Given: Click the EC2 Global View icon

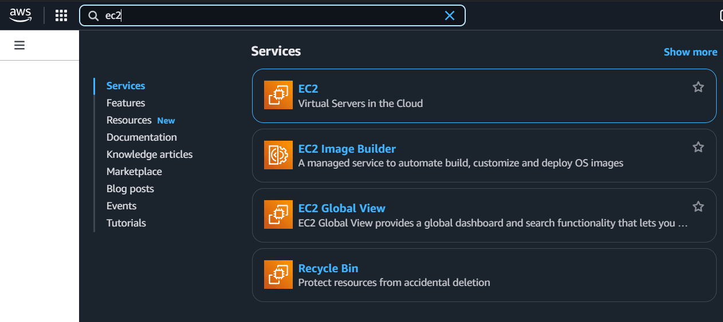Looking at the screenshot, I should tap(278, 214).
